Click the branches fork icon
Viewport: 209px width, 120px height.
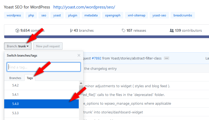(71, 31)
